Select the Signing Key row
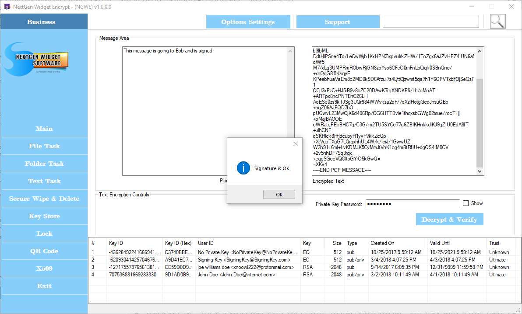 click(x=244, y=260)
